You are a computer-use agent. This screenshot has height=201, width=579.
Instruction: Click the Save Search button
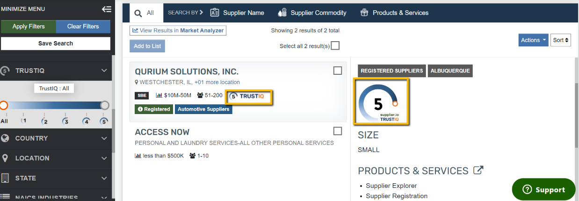56,43
